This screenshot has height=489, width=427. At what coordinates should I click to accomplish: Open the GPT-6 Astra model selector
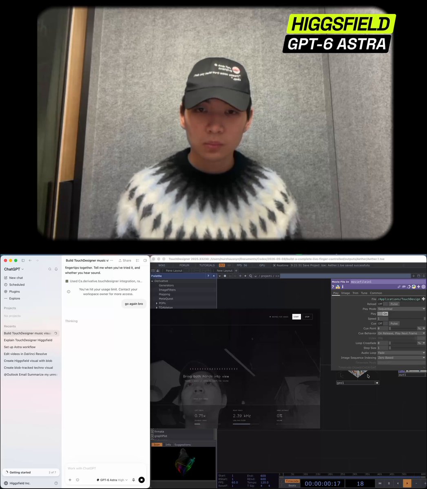112,480
